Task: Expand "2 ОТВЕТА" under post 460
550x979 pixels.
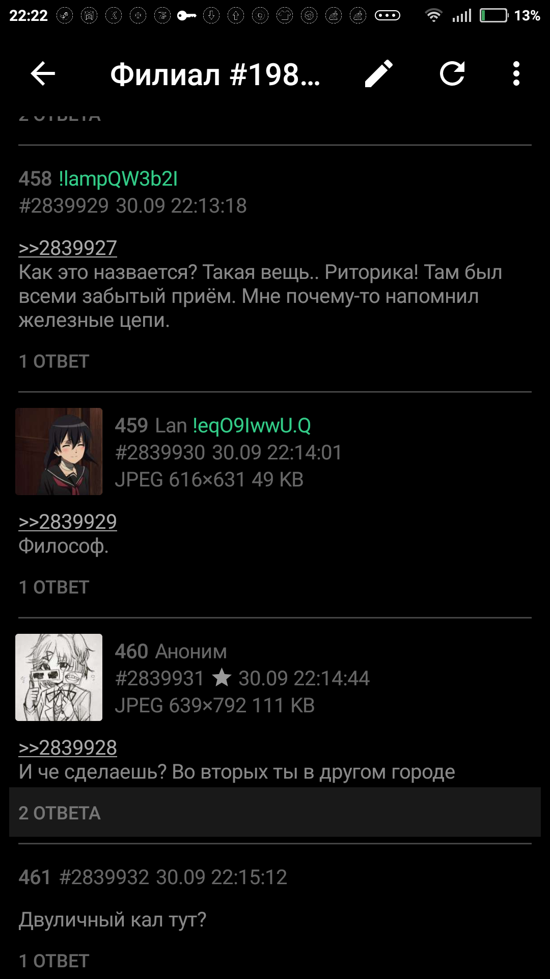Action: [x=275, y=813]
